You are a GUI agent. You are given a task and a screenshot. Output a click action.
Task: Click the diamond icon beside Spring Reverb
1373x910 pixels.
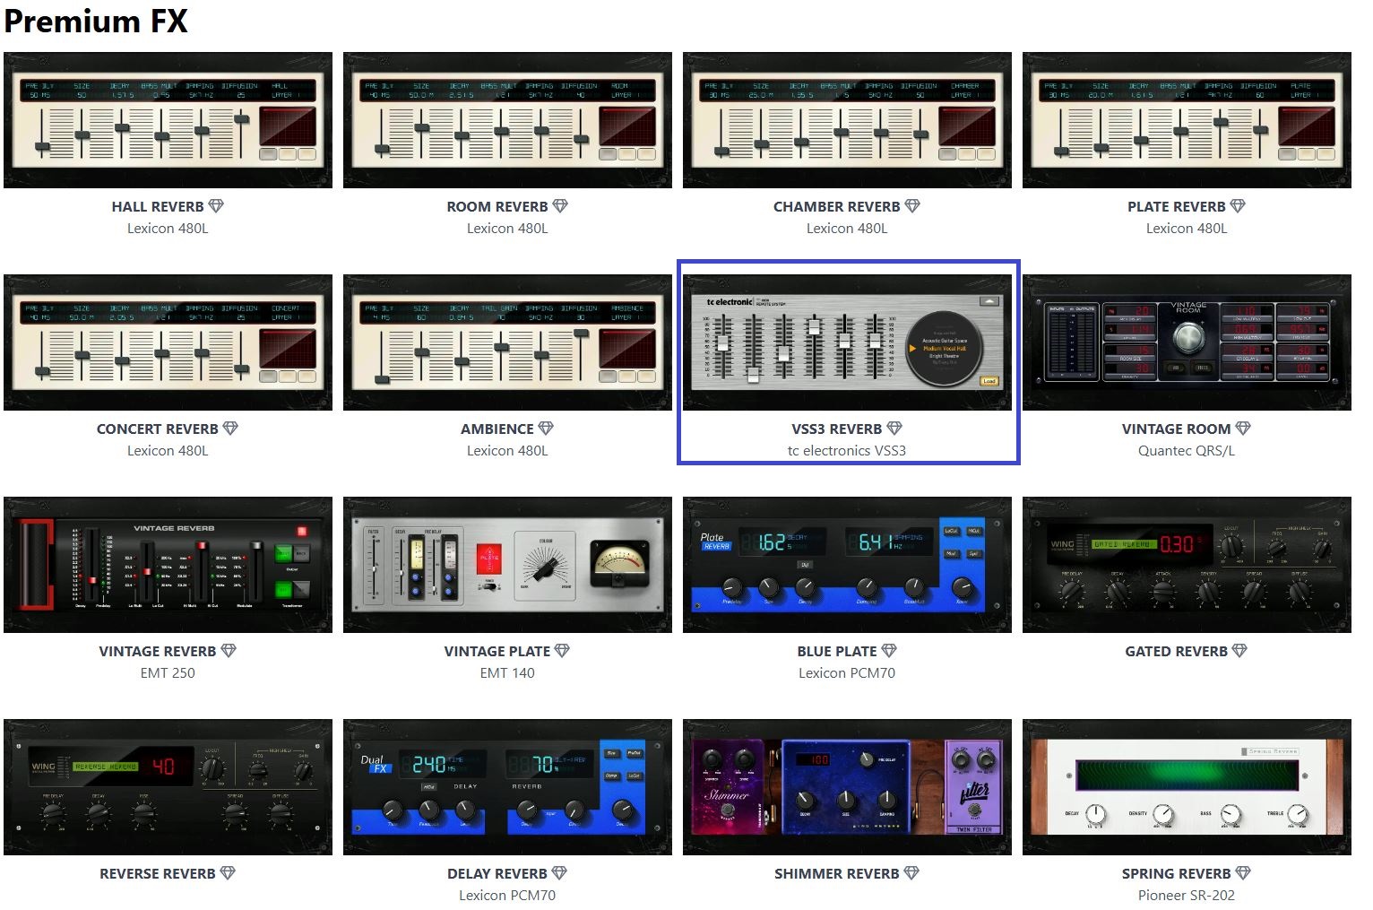click(x=1243, y=873)
